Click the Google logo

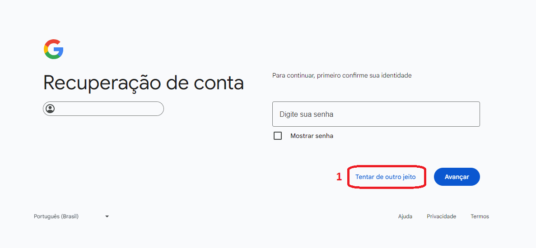coord(53,49)
